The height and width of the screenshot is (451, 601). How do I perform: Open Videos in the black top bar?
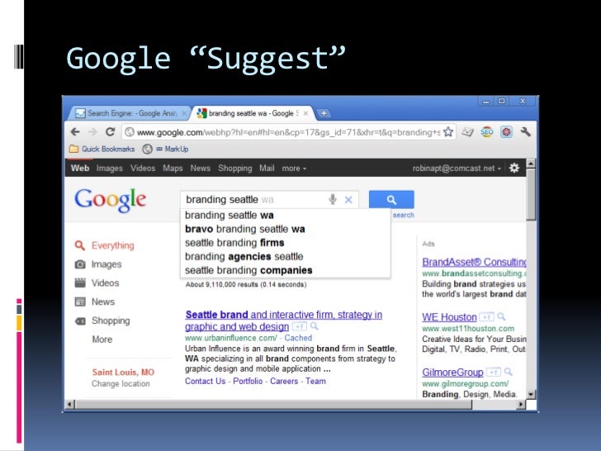point(143,168)
